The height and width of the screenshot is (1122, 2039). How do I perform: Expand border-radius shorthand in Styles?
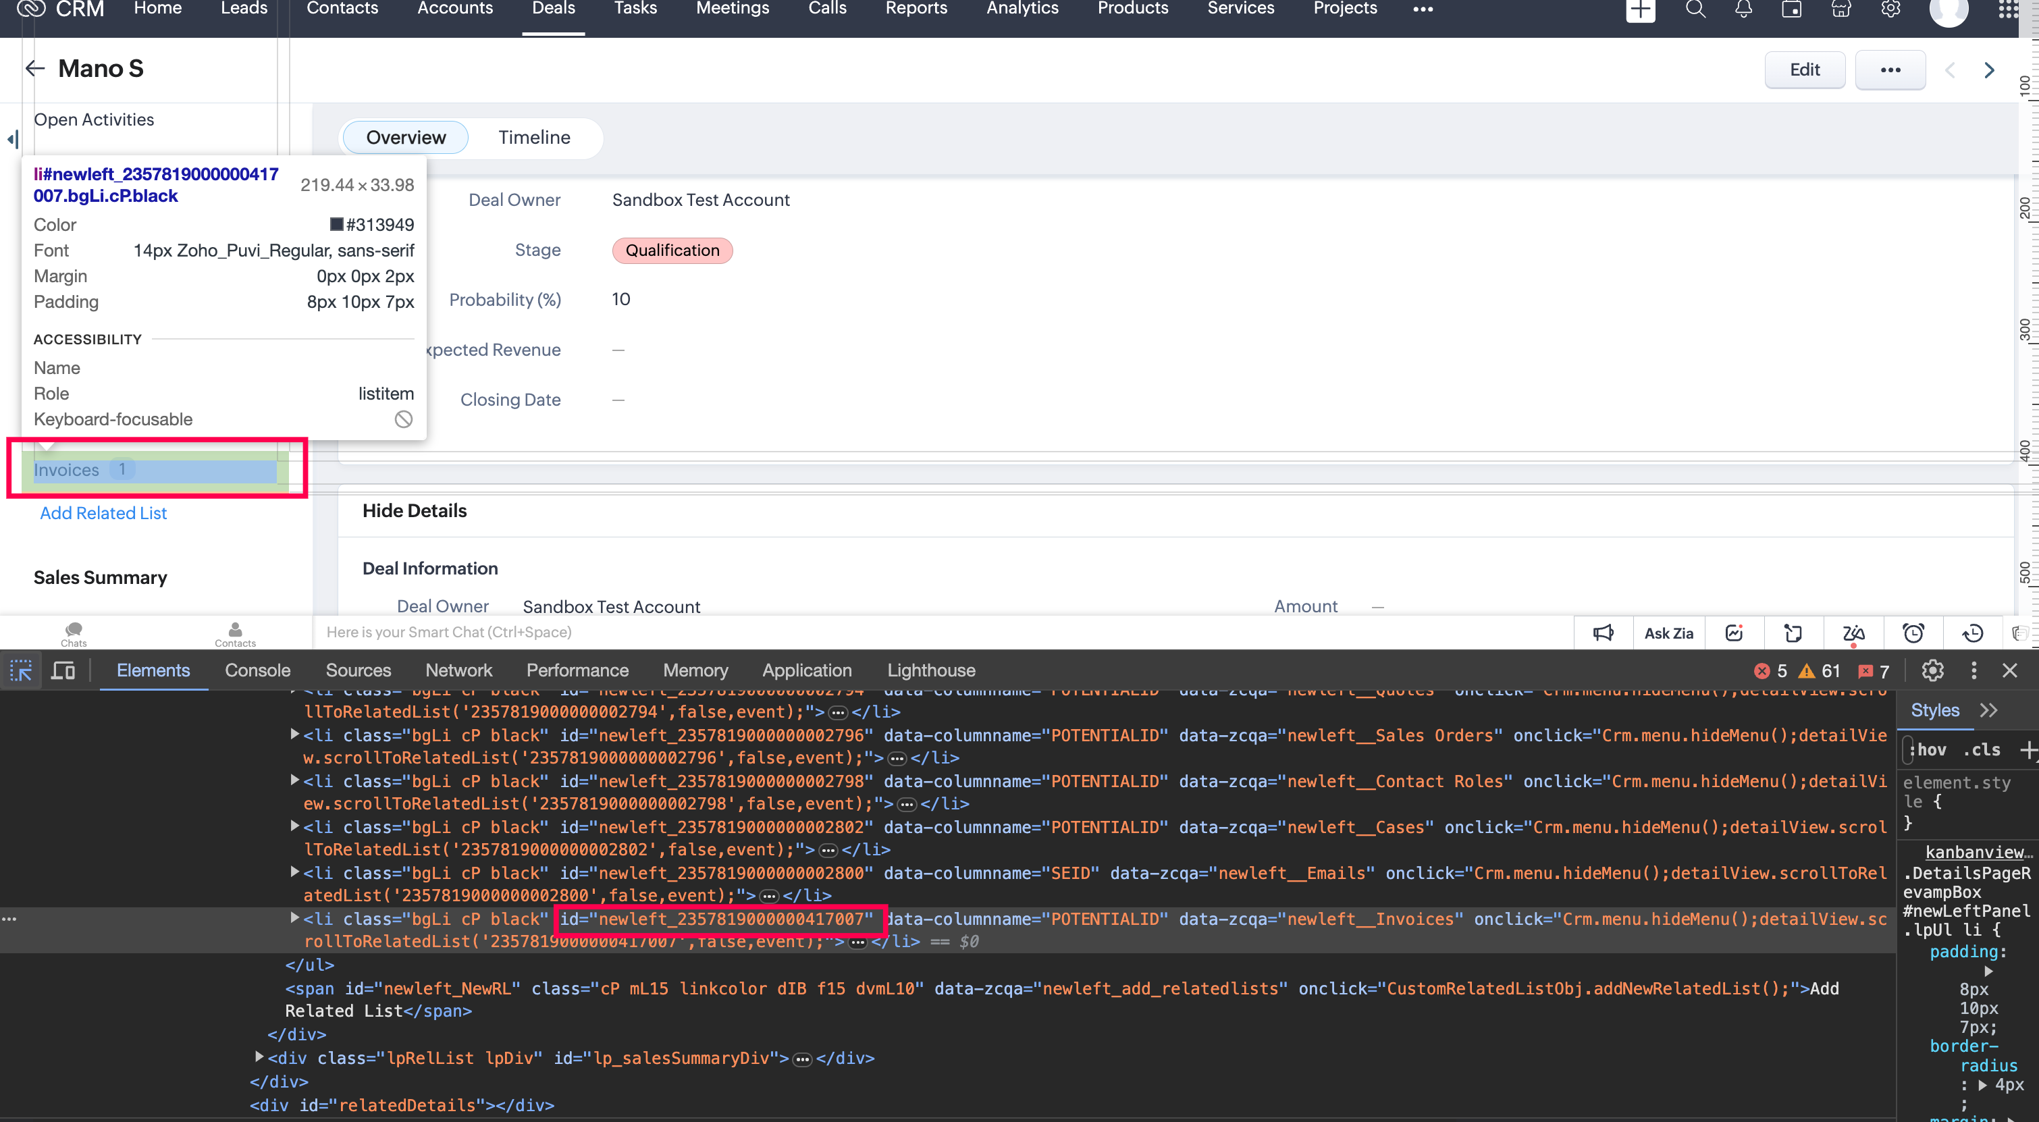1983,1085
